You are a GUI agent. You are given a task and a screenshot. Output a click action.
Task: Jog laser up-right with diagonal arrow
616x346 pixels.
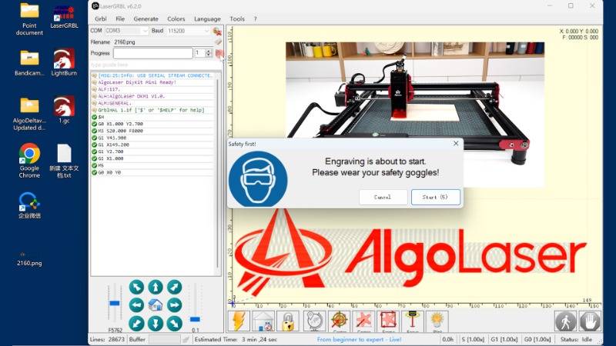click(175, 287)
